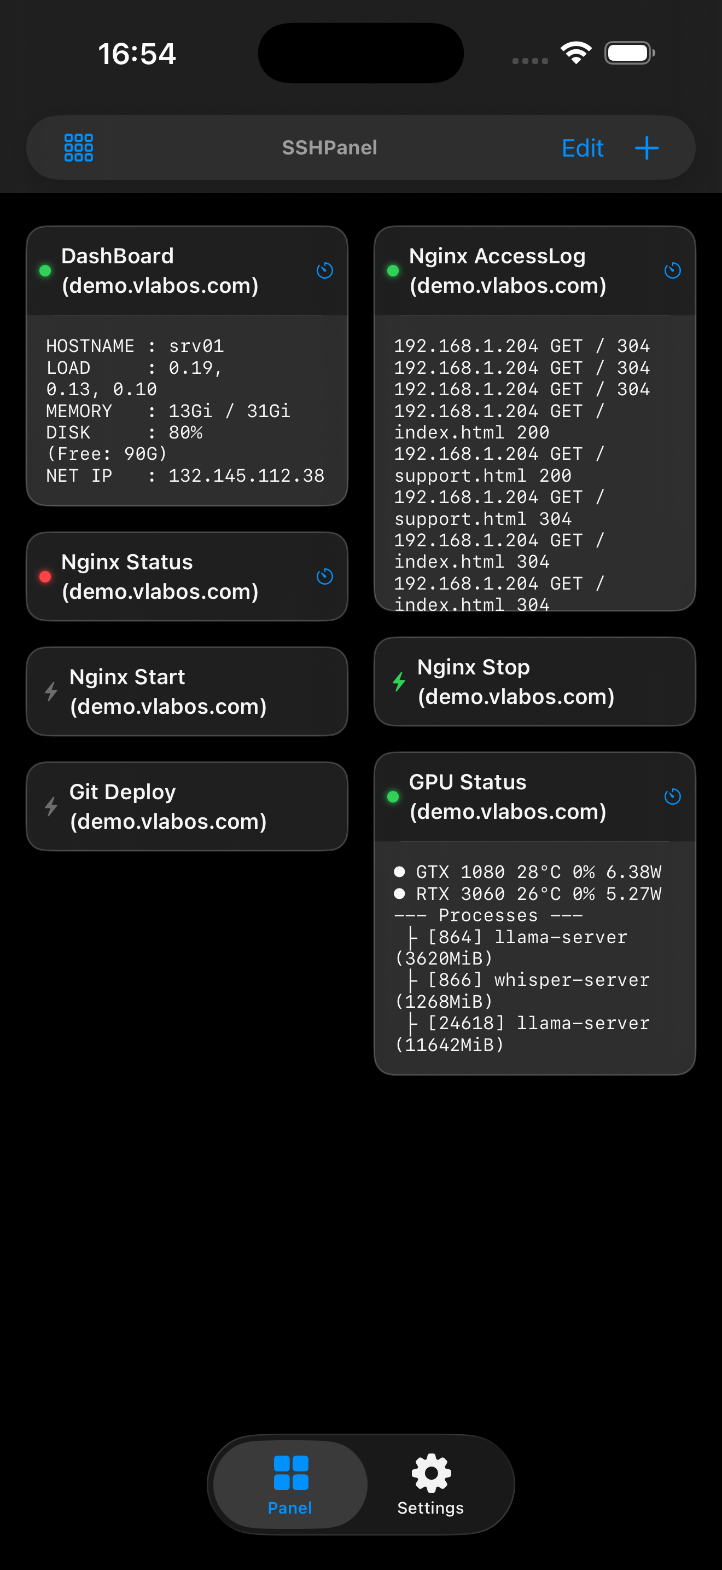Tap the GPU Status green indicator dot
The image size is (722, 1570).
[393, 796]
